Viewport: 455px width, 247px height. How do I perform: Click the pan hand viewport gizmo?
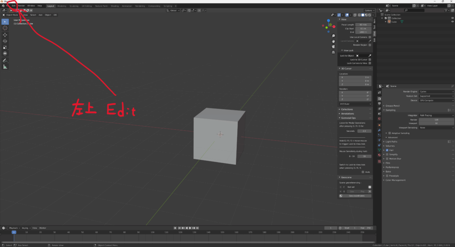tap(333, 41)
